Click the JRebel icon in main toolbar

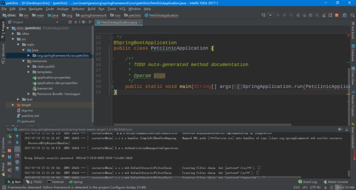[x=330, y=15]
